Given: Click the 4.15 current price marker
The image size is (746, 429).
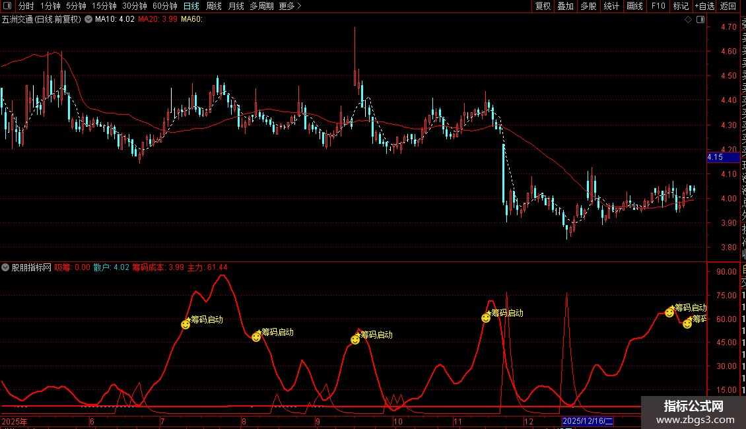Looking at the screenshot, I should click(x=723, y=157).
